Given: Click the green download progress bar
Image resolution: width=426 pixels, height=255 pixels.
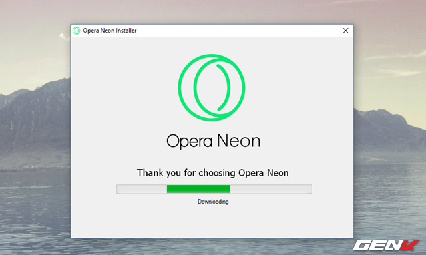Looking at the screenshot, I should [x=214, y=189].
